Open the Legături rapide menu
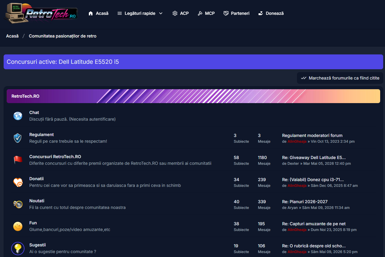Screen dimensions: 385x257 pyautogui.click(x=140, y=13)
